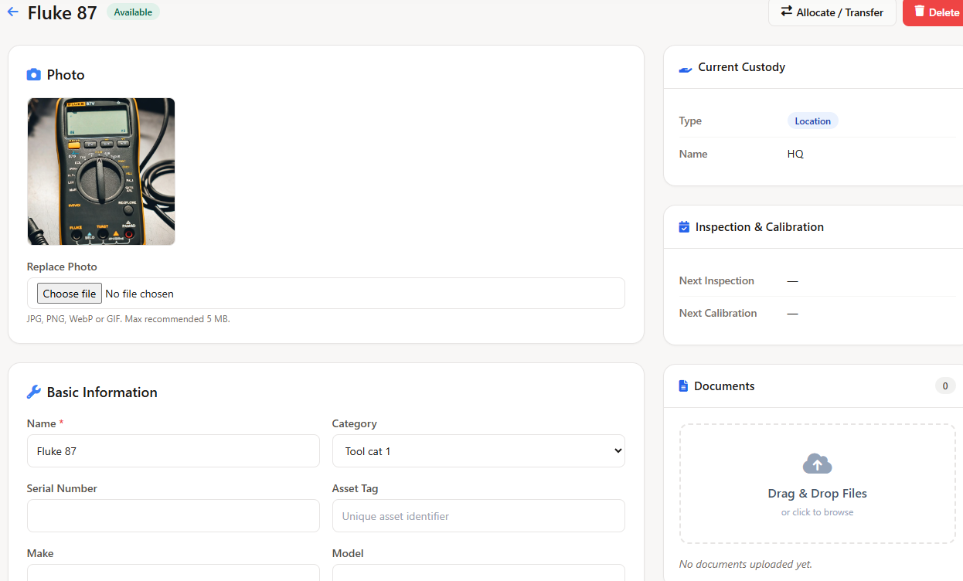The height and width of the screenshot is (581, 963).
Task: Click the Fluke 87 page title
Action: coord(62,12)
